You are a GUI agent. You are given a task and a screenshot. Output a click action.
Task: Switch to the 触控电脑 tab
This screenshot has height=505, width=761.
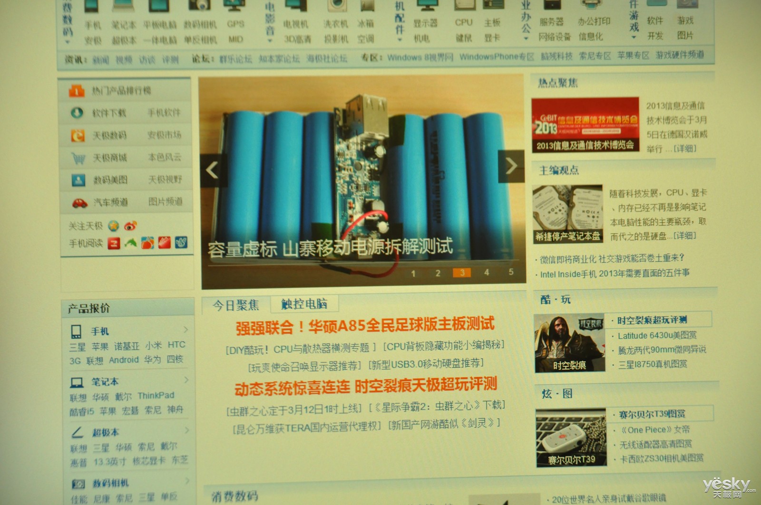tap(304, 304)
